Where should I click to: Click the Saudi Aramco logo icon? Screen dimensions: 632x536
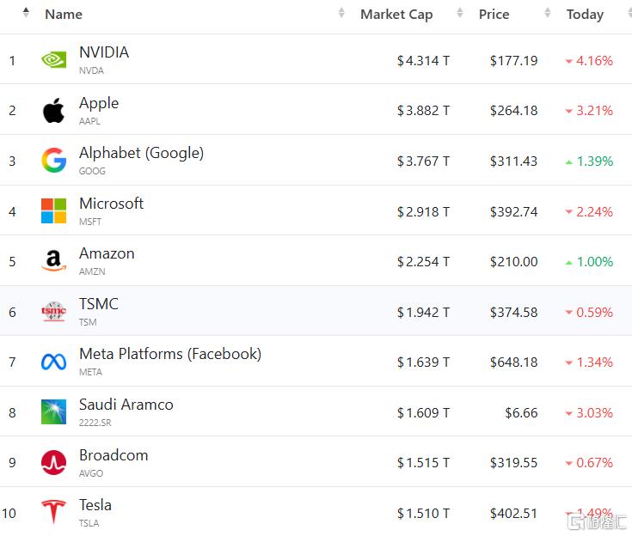pos(53,412)
